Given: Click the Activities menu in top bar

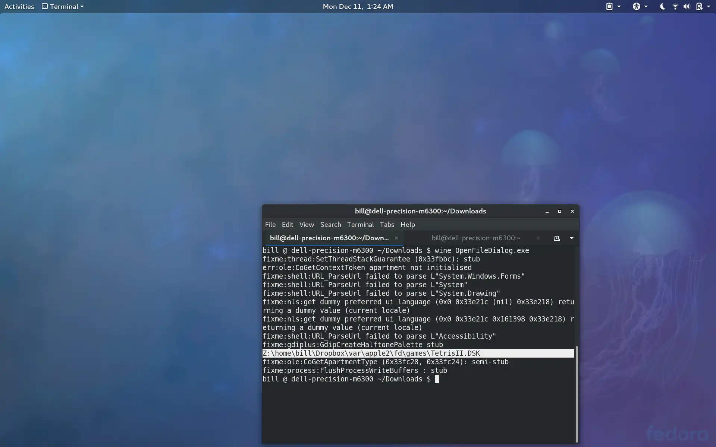Looking at the screenshot, I should 19,6.
